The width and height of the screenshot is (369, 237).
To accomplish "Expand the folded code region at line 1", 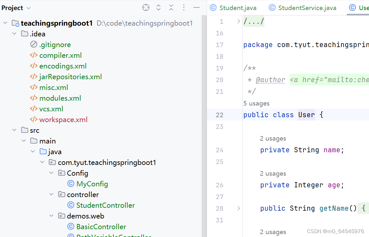I will (238, 21).
